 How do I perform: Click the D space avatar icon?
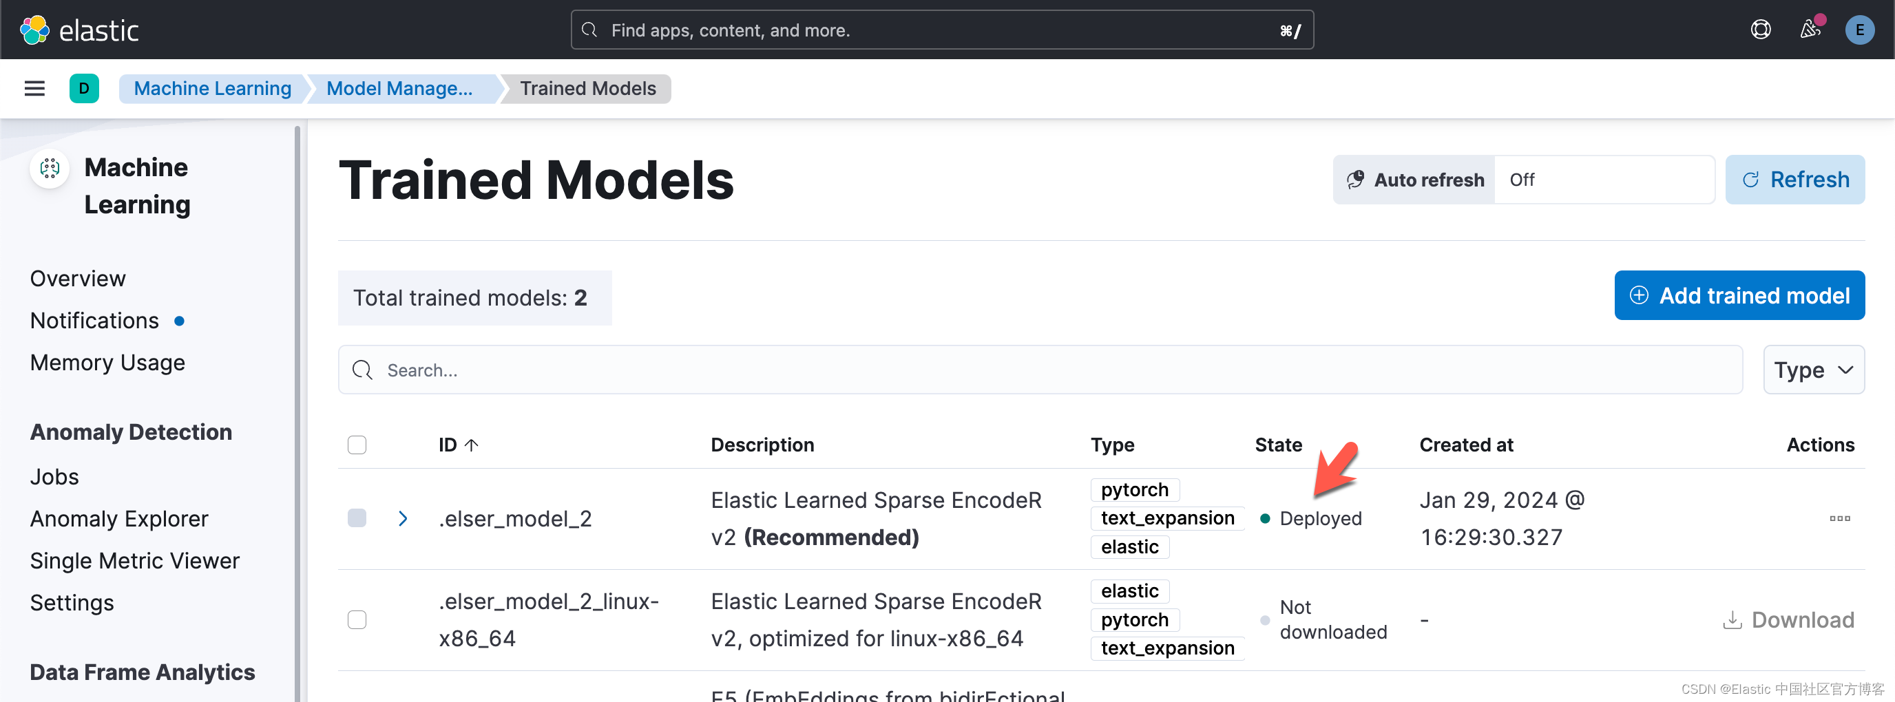pyautogui.click(x=84, y=88)
